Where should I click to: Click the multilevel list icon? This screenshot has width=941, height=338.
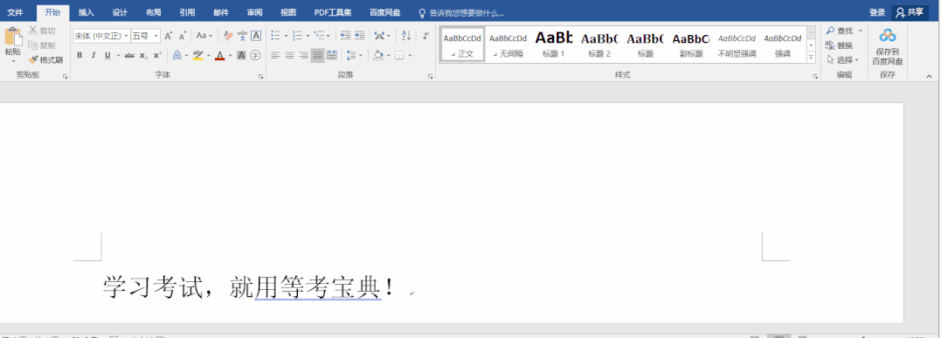click(x=318, y=36)
